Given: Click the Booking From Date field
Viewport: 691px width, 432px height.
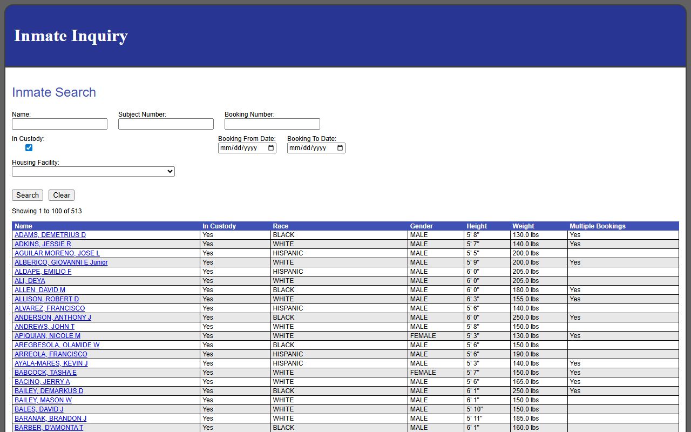Looking at the screenshot, I should click(247, 148).
